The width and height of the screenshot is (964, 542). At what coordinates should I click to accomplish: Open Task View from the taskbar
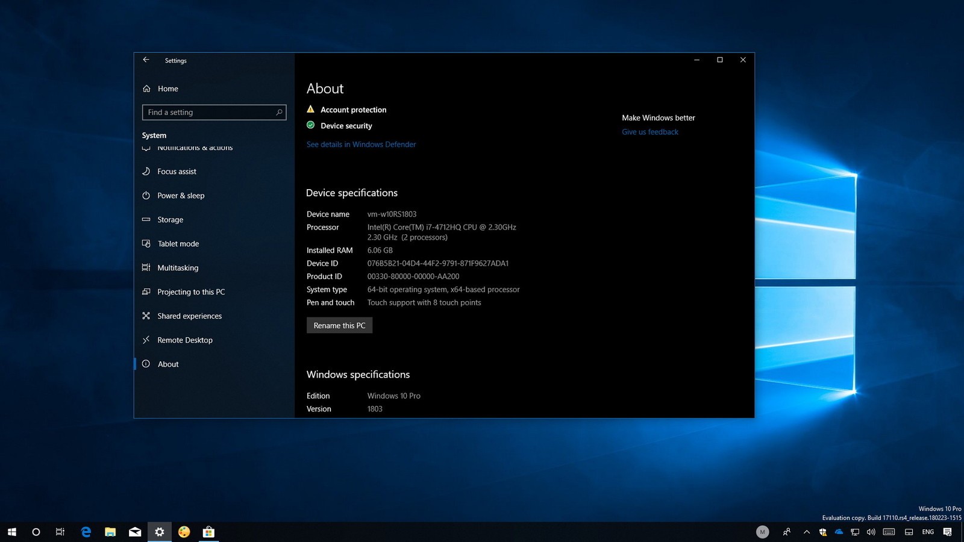tap(60, 532)
